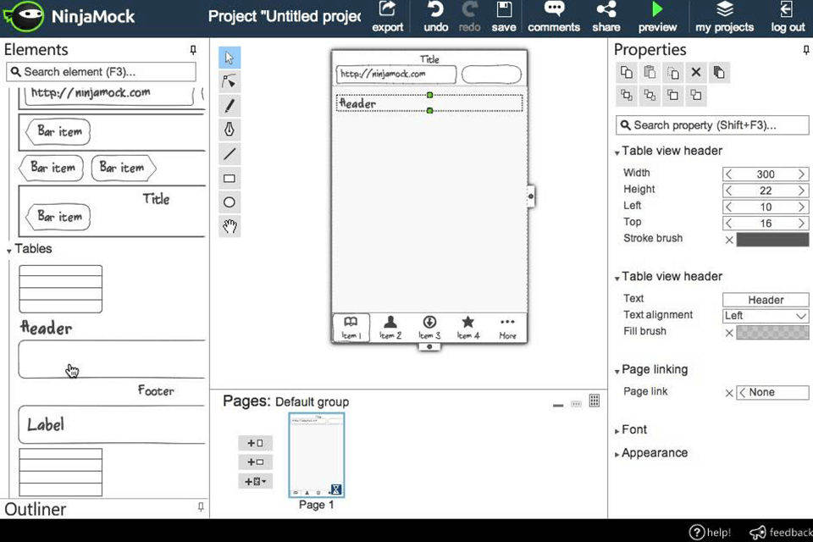Decrease the Height value

pyautogui.click(x=729, y=191)
